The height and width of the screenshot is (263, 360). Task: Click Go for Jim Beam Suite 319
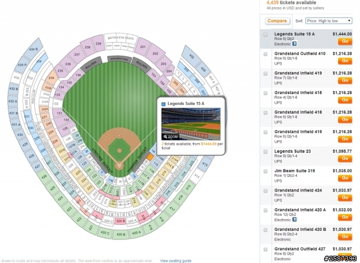point(345,178)
